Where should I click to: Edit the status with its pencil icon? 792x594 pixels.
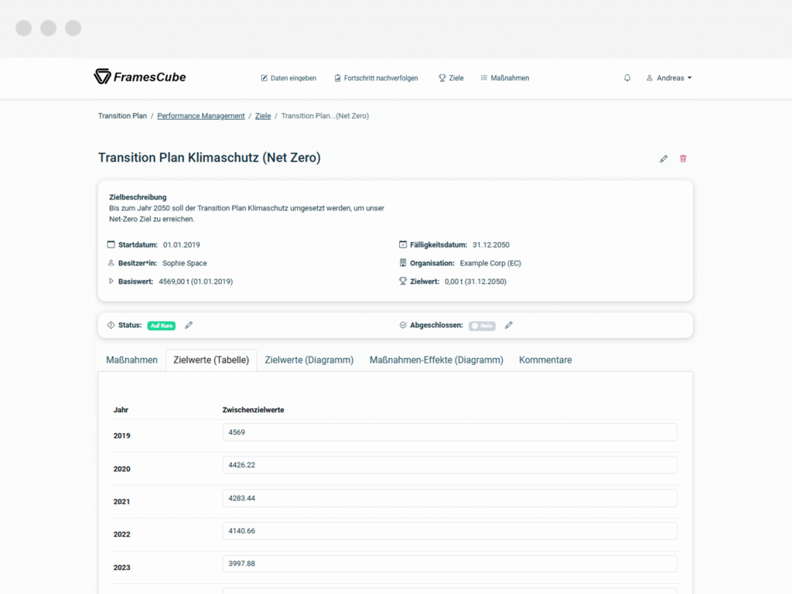pyautogui.click(x=189, y=326)
